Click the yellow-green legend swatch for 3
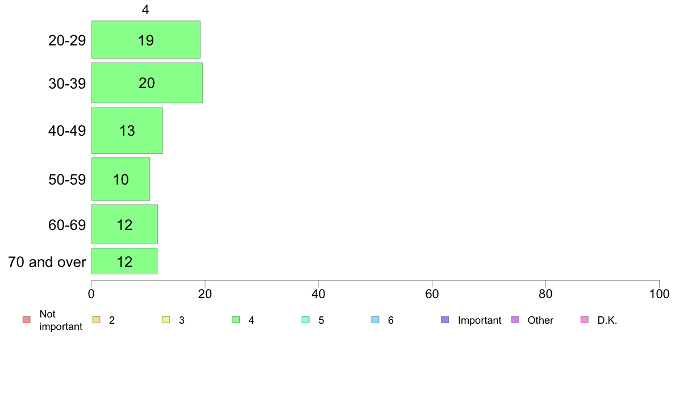 pyautogui.click(x=166, y=320)
